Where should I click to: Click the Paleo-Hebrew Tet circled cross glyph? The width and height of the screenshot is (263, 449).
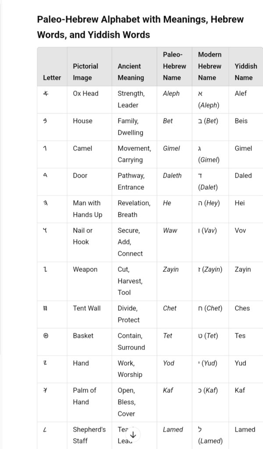point(46,336)
